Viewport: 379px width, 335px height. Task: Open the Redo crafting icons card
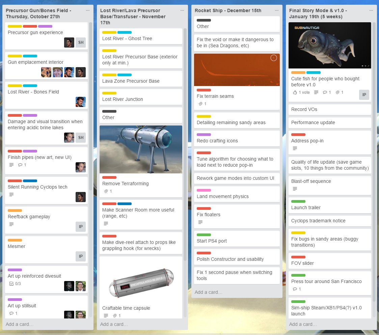pyautogui.click(x=237, y=139)
